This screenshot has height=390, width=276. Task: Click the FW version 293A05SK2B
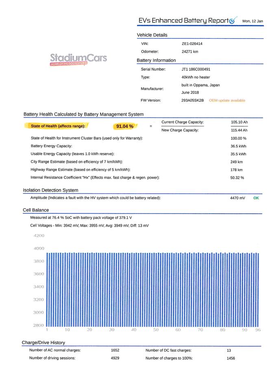click(x=192, y=100)
